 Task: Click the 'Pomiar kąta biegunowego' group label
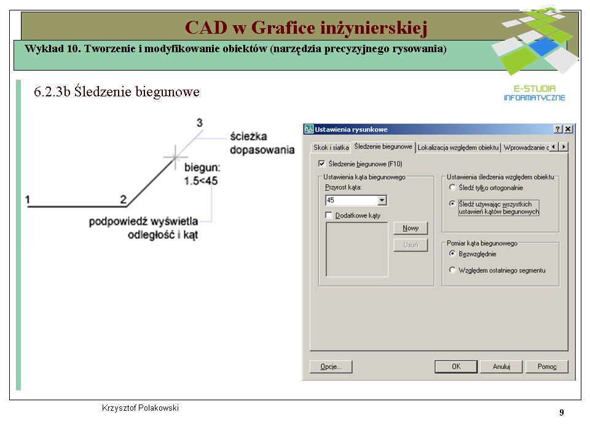tap(482, 243)
